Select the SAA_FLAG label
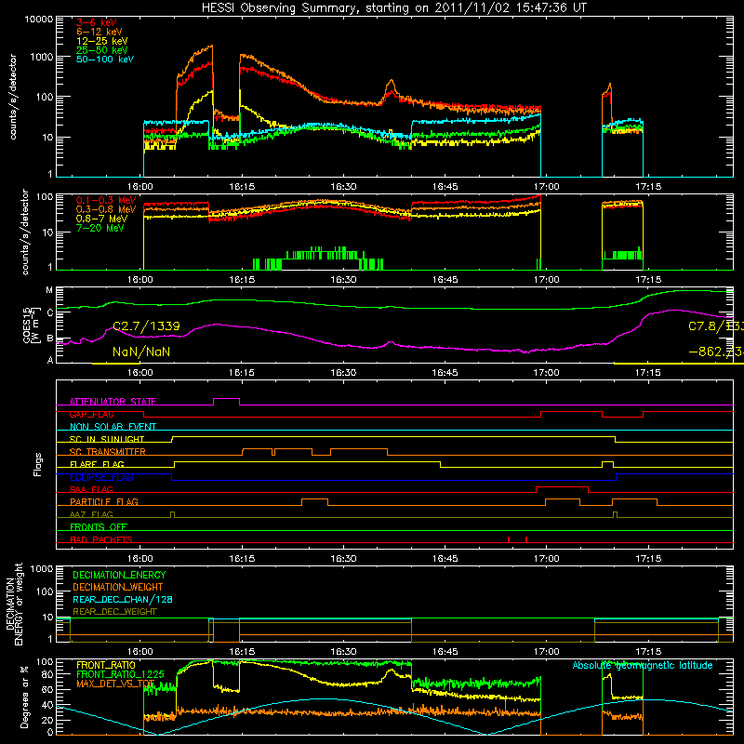Image resolution: width=744 pixels, height=744 pixels. tap(91, 489)
